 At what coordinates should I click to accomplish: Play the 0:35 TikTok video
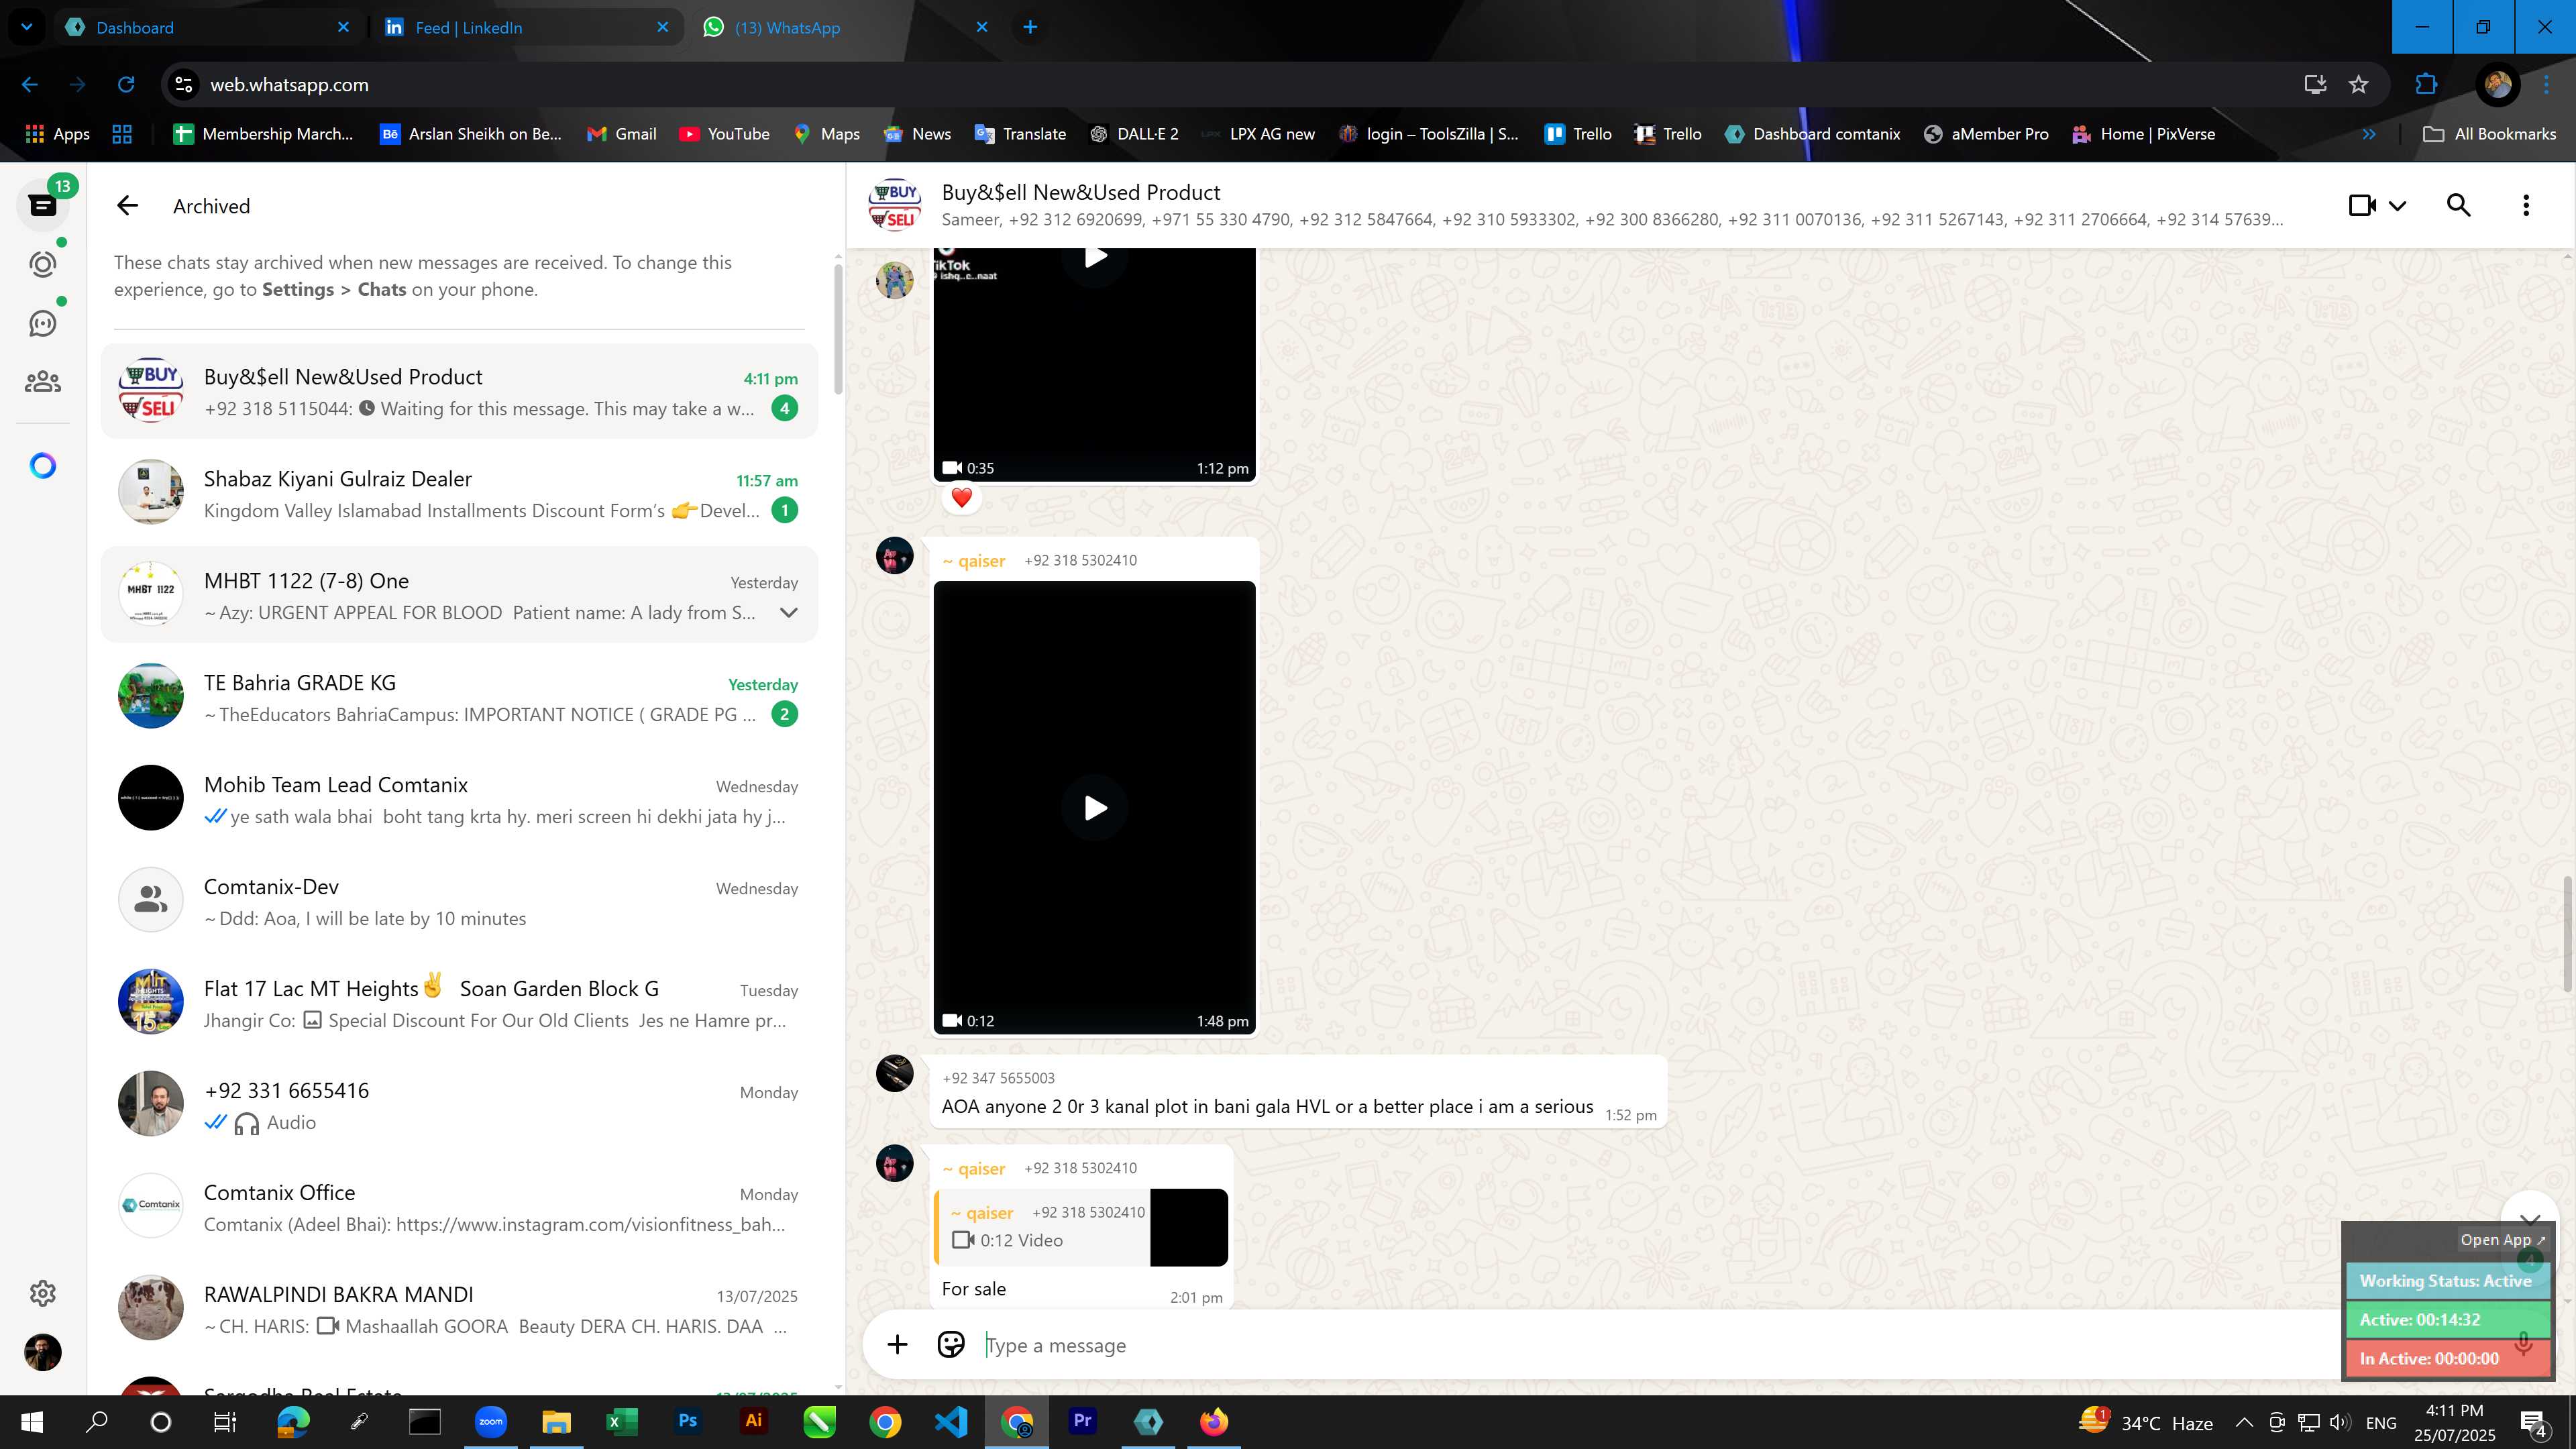(1095, 258)
